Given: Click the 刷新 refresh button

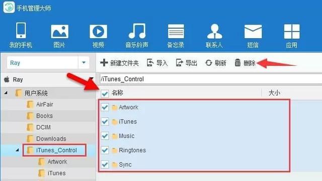Looking at the screenshot, I should click(x=216, y=63).
